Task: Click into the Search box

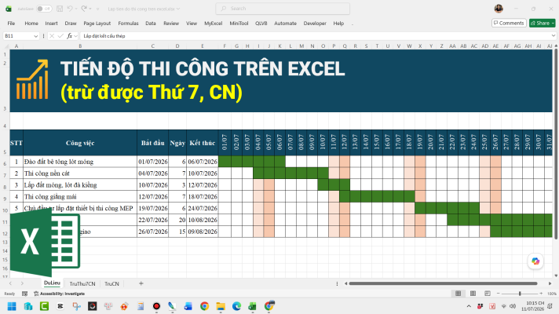Action: click(x=283, y=9)
